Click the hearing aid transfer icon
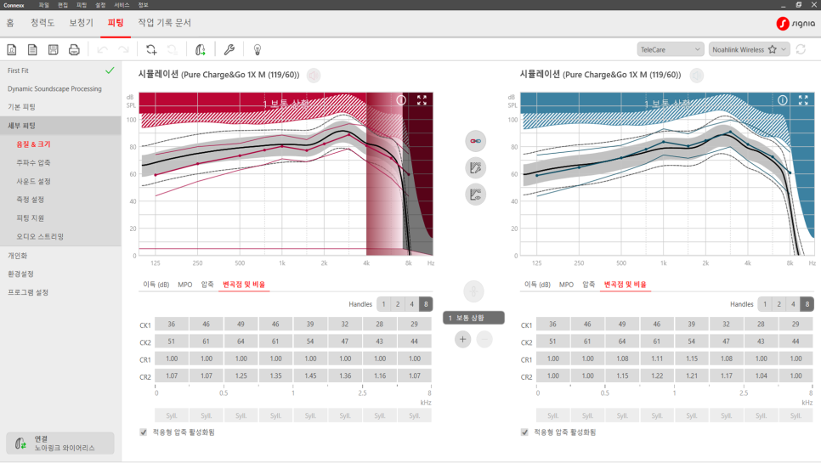The width and height of the screenshot is (821, 463). (200, 50)
